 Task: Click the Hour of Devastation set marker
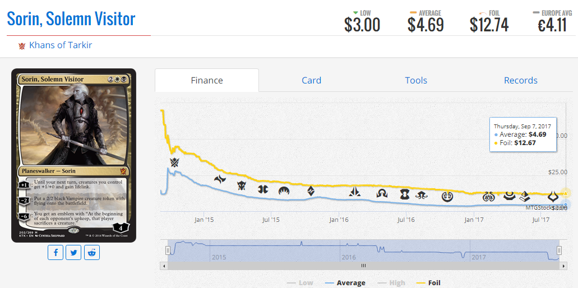point(553,196)
